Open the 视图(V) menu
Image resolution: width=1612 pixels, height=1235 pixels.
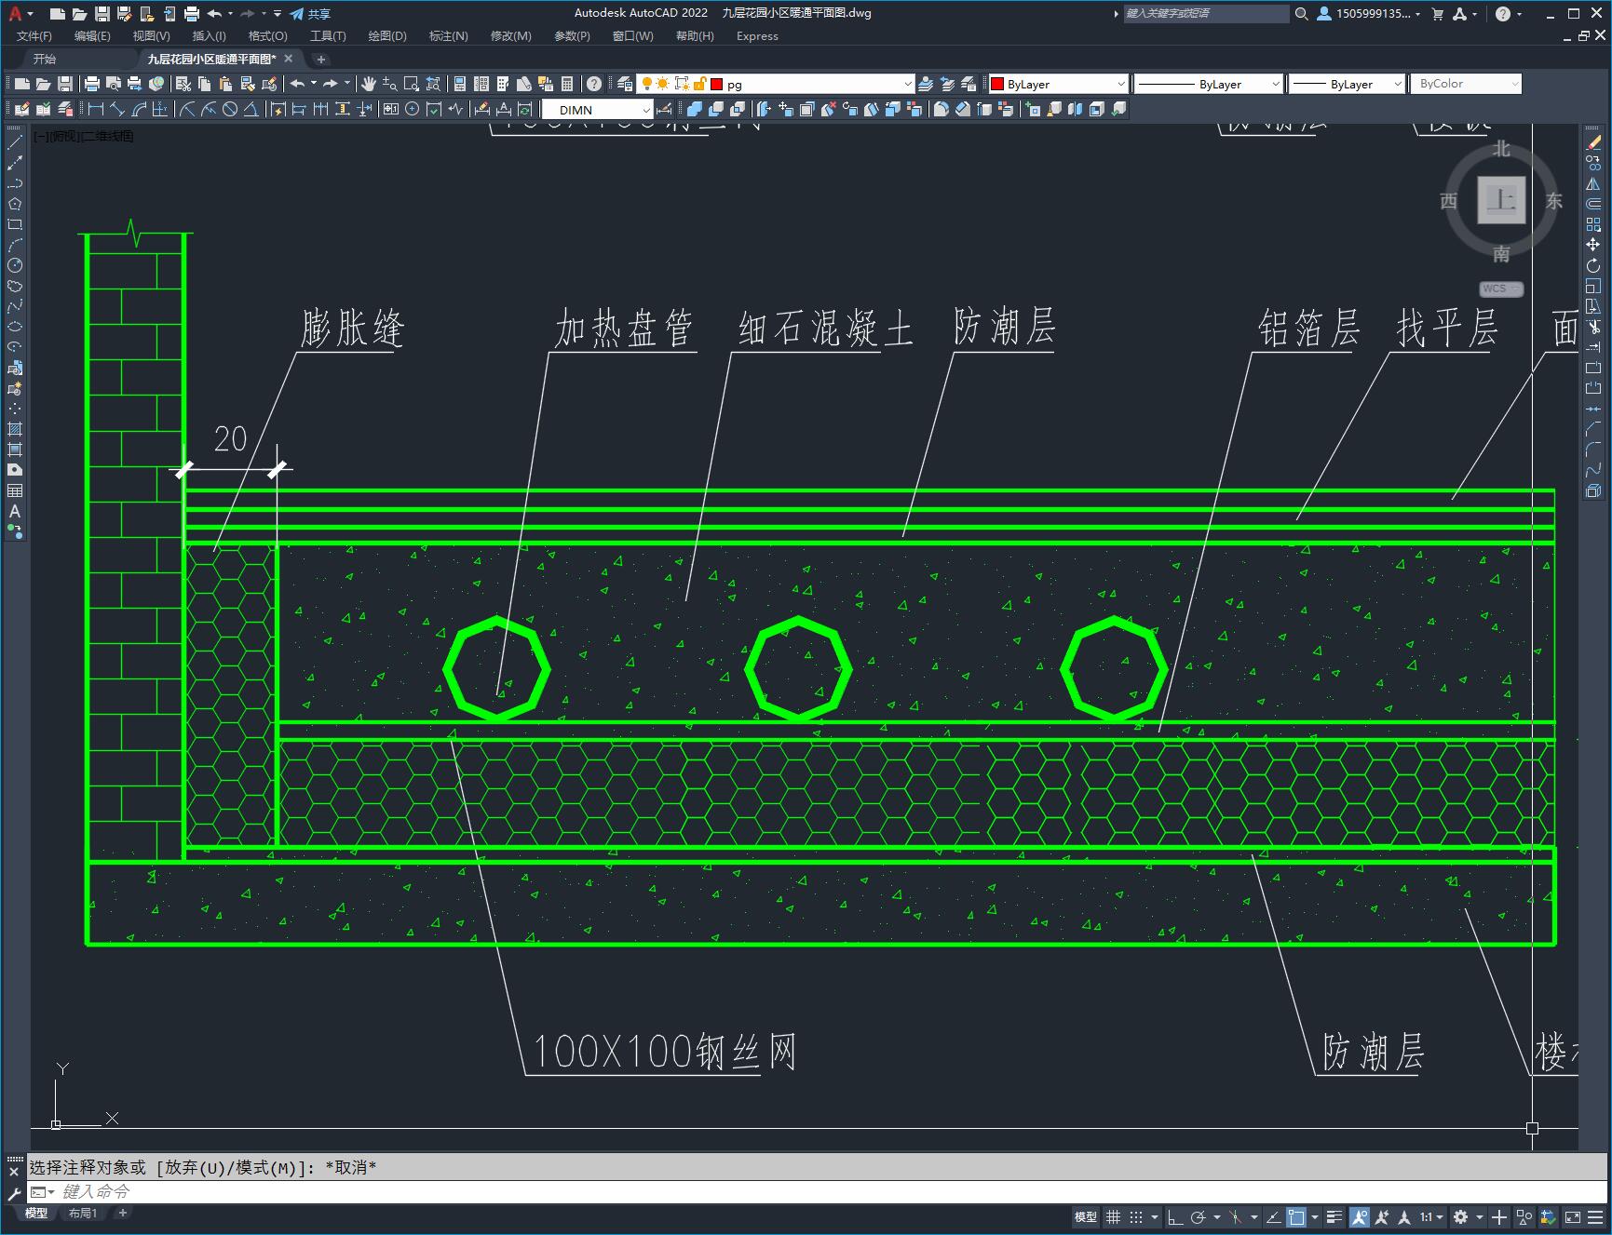click(151, 36)
